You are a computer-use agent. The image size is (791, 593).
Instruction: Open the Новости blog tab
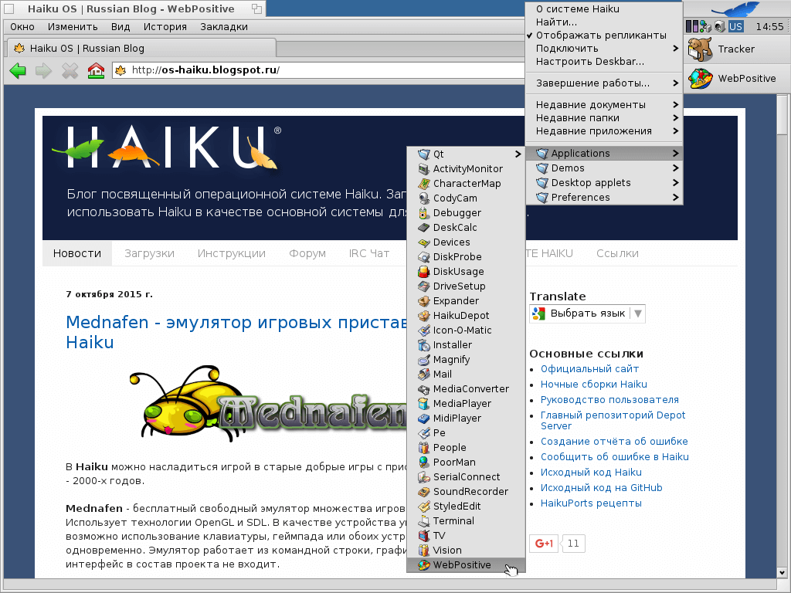pyautogui.click(x=77, y=253)
